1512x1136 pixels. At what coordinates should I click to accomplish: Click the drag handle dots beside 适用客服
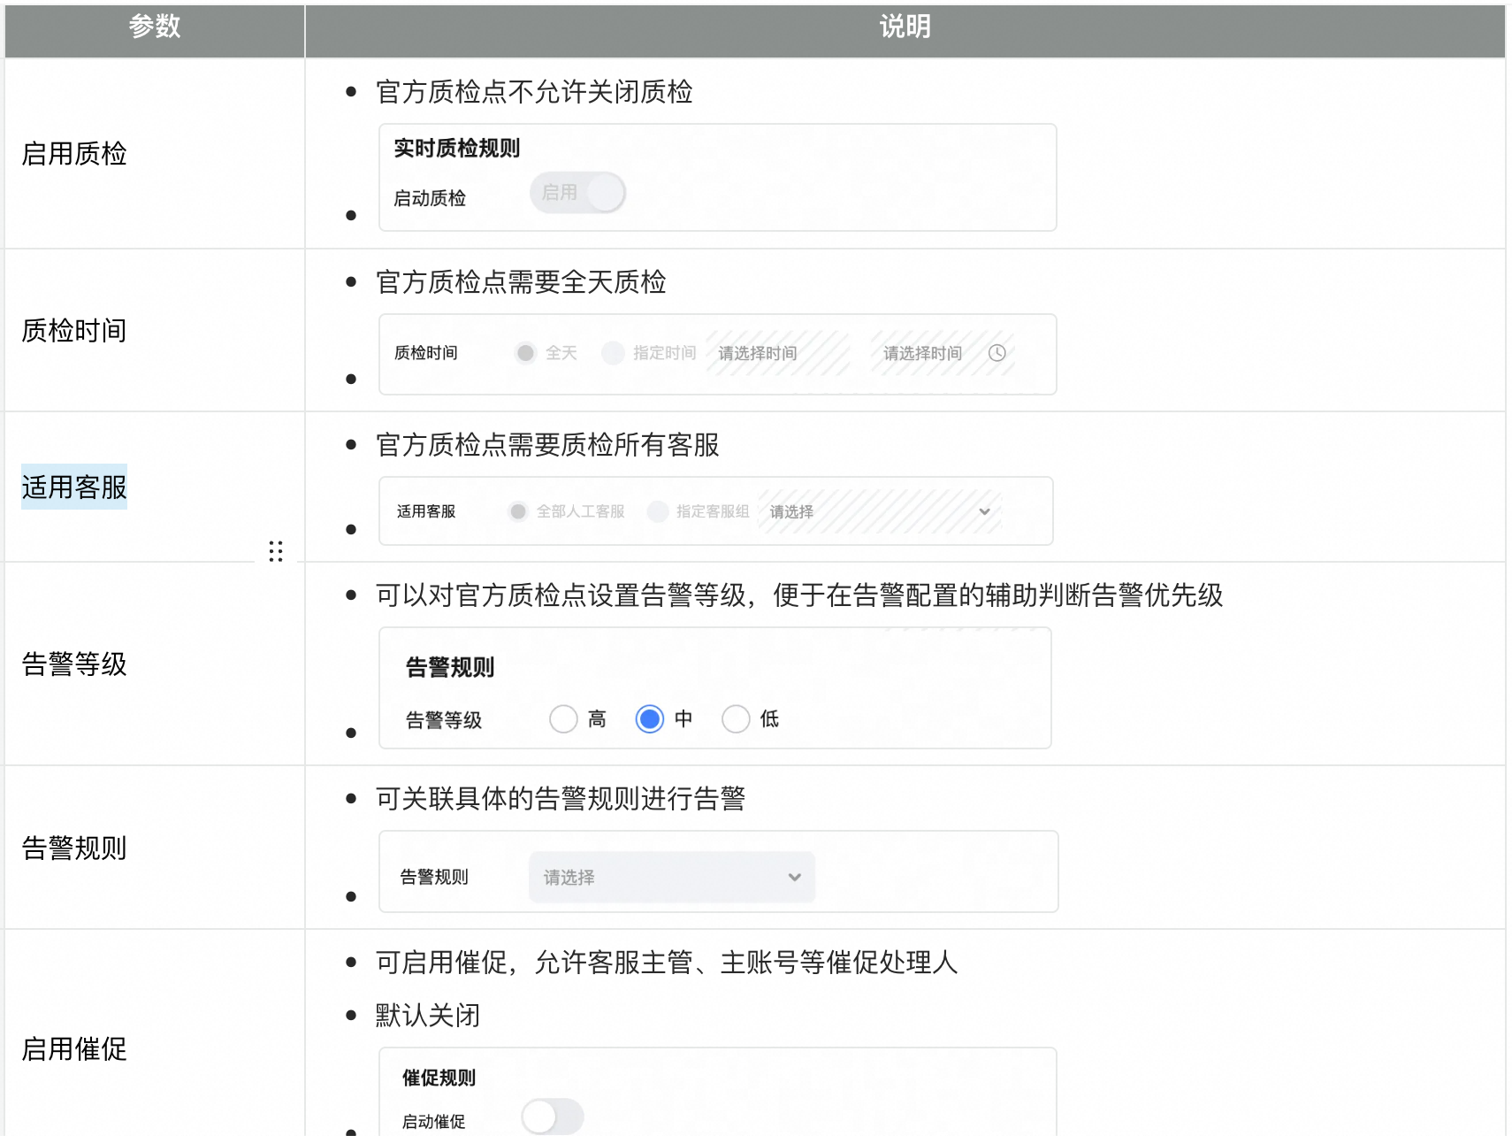(x=276, y=551)
